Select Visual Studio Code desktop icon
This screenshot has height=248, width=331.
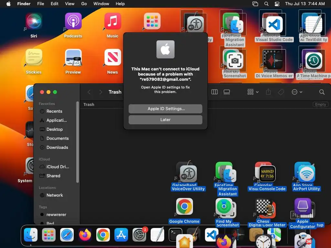274,25
